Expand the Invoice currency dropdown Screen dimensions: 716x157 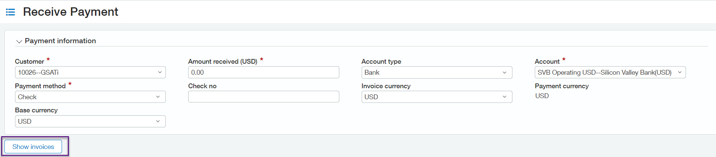[436, 97]
